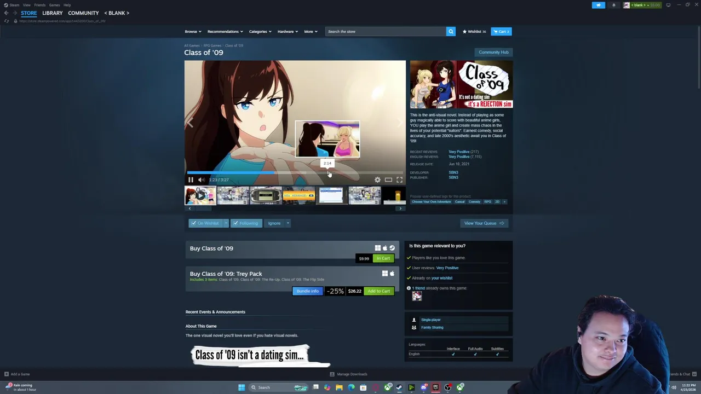Open Windows Start menu
This screenshot has height=394, width=701.
point(242,387)
